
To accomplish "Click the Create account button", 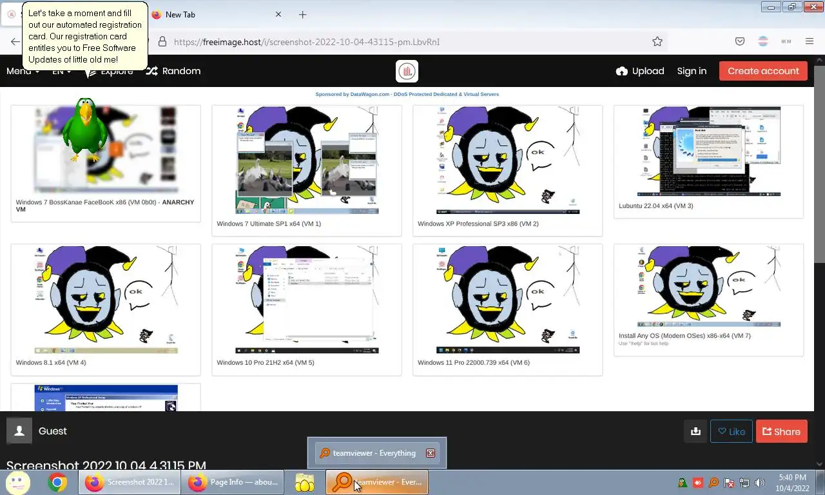I will pyautogui.click(x=763, y=71).
